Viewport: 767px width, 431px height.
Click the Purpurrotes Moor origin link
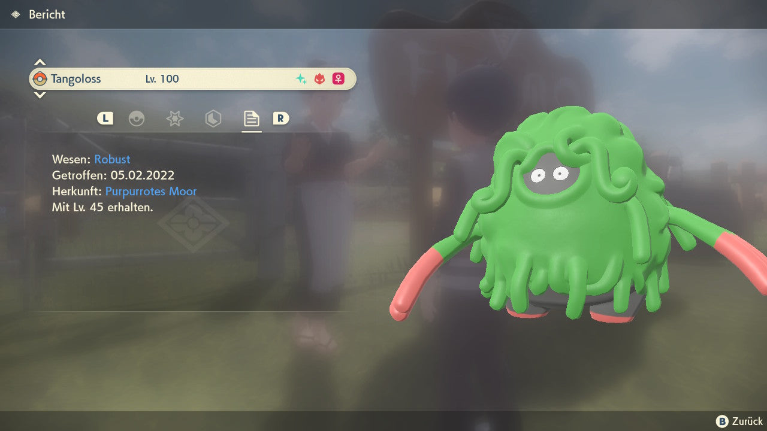coord(151,192)
